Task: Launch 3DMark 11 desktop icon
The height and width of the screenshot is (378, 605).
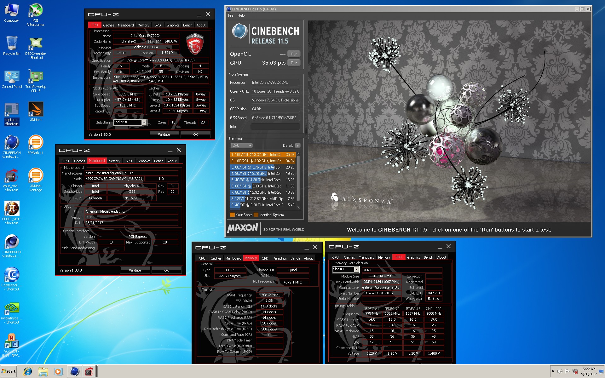Action: click(x=36, y=145)
